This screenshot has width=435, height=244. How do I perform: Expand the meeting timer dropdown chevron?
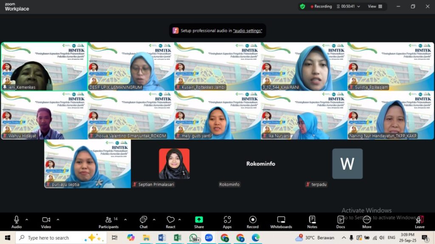pos(359,7)
